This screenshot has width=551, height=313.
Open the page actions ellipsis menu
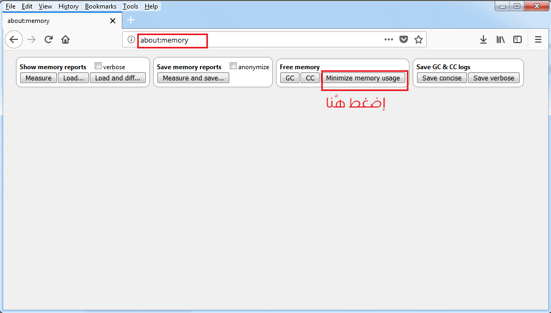tap(388, 39)
